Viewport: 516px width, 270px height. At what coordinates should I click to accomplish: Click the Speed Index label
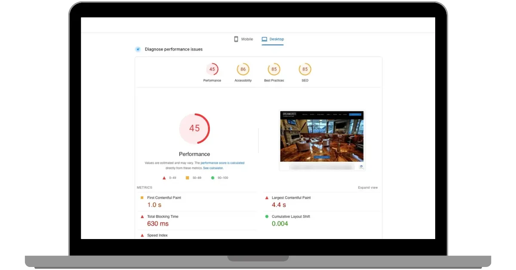tap(157, 236)
